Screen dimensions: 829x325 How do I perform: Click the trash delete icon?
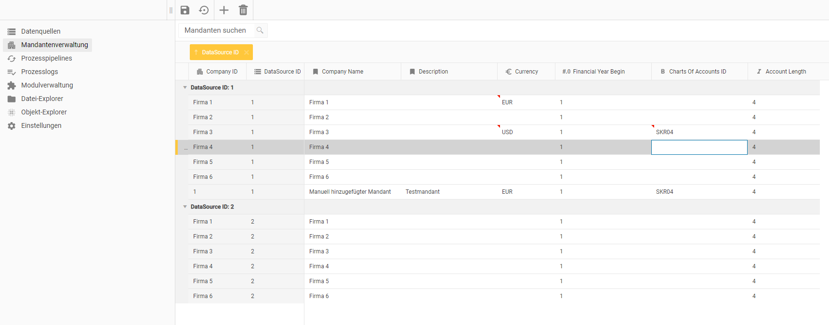[243, 10]
